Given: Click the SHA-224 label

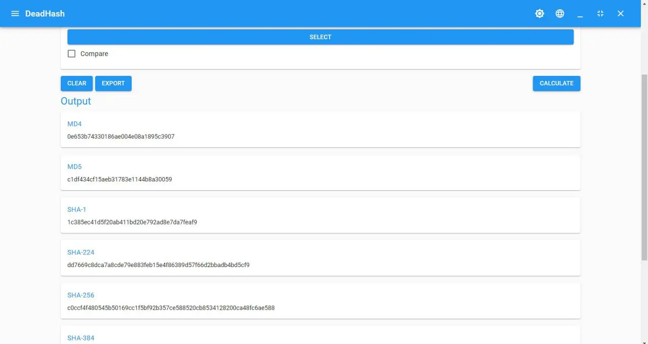Looking at the screenshot, I should click(81, 252).
